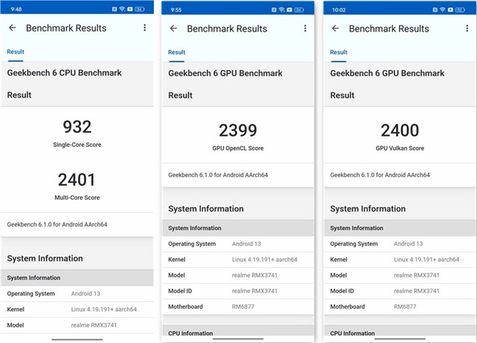Tap battery icon in 9:55 status bar
The image size is (477, 343).
click(299, 10)
